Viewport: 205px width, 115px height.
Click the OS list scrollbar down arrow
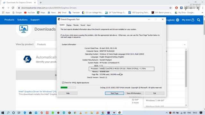pos(186,105)
